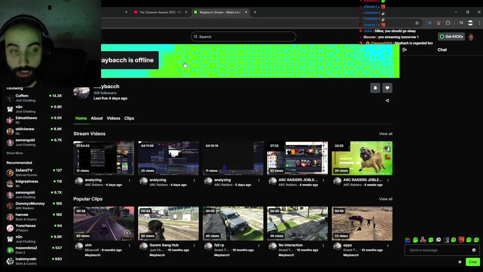The height and width of the screenshot is (272, 483).
Task: Open Cuffem channel in Following list
Action: (34, 98)
